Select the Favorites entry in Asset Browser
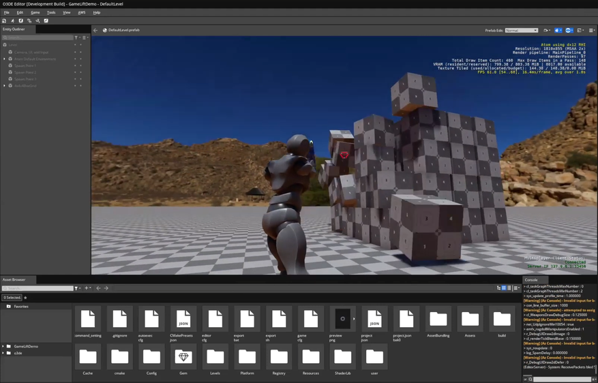This screenshot has height=383, width=598. tap(21, 307)
